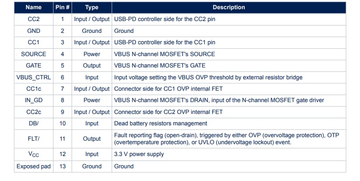This screenshot has height=181, width=360.
Task: Select the CC2 name cell
Action: [x=34, y=19]
